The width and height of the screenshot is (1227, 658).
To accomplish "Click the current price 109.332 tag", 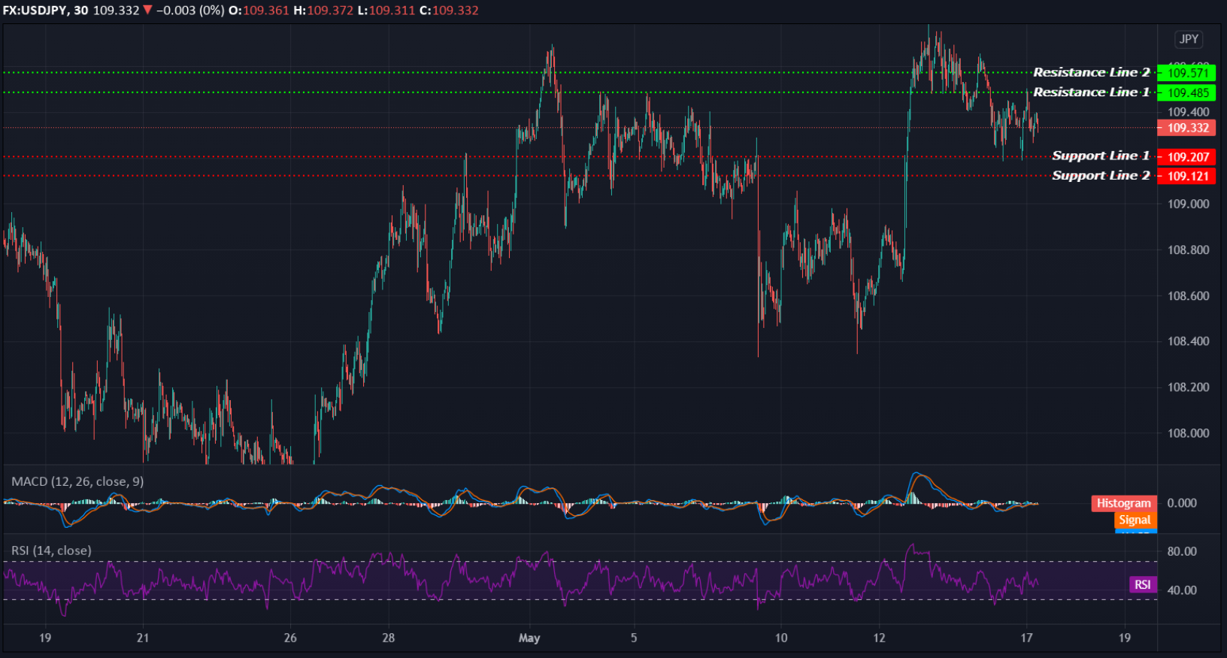I will click(x=1187, y=128).
